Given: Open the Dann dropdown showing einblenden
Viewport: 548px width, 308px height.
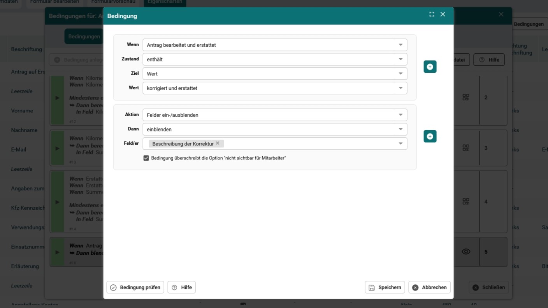Looking at the screenshot, I should point(275,129).
